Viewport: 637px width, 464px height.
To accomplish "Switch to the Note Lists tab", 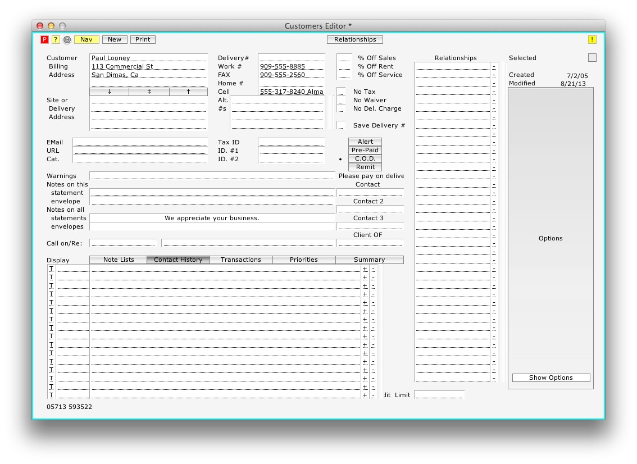I will point(118,260).
